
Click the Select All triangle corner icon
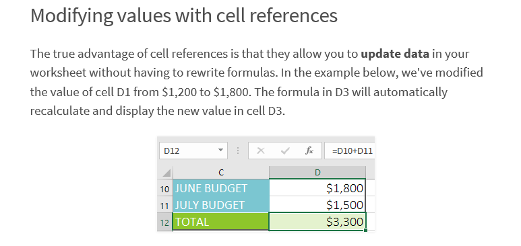tap(166, 172)
